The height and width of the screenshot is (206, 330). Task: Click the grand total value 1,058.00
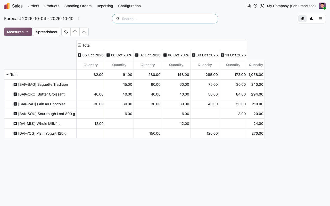(x=256, y=75)
